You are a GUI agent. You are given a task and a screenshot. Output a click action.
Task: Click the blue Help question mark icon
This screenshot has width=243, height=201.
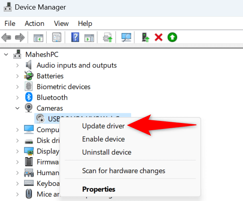pos(75,38)
